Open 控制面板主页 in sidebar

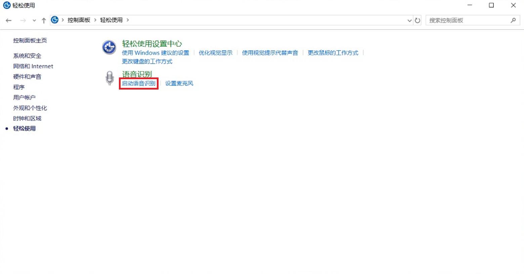[30, 41]
